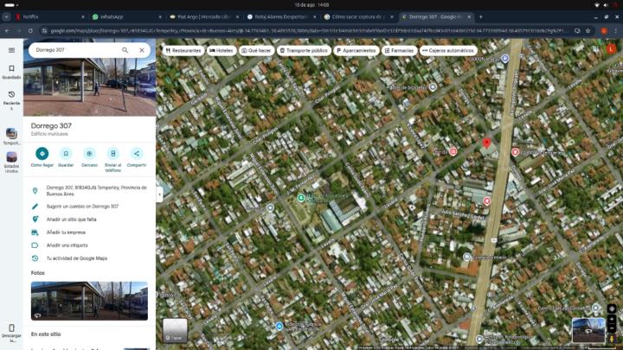Share location using Compartir icon

click(x=137, y=153)
